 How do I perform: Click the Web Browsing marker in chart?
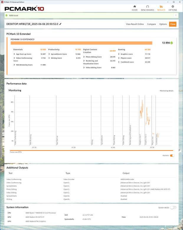point(31,140)
